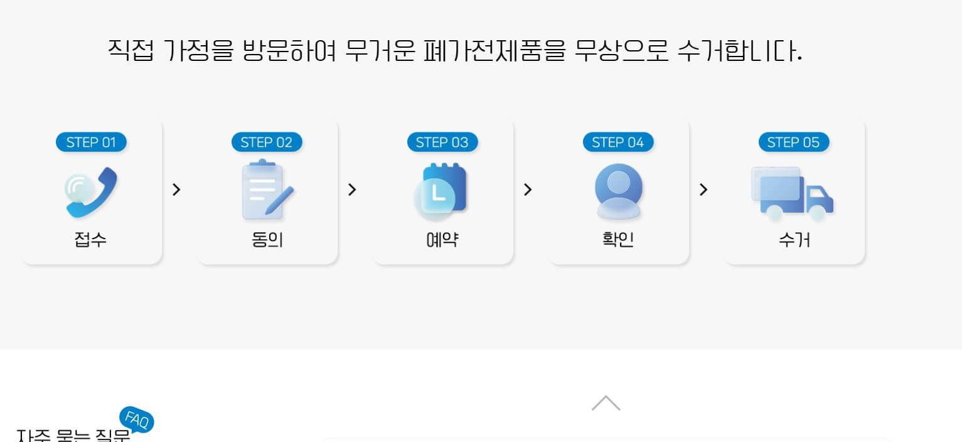This screenshot has width=962, height=442.
Task: Click the 접수 step label text
Action: click(90, 240)
